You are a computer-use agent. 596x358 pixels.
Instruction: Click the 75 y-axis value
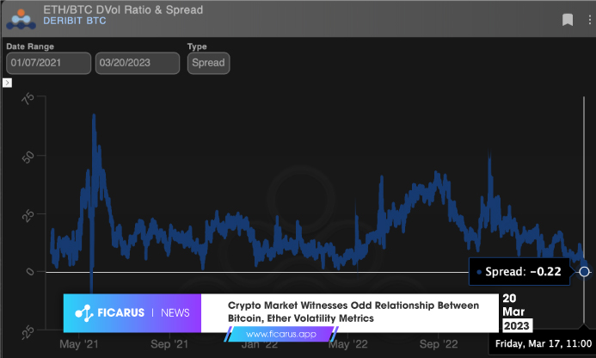(28, 99)
